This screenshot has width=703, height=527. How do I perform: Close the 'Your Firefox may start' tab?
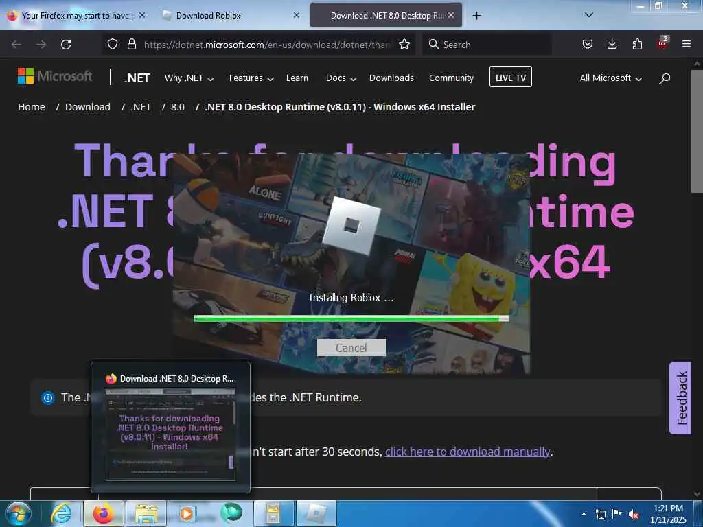coord(141,16)
